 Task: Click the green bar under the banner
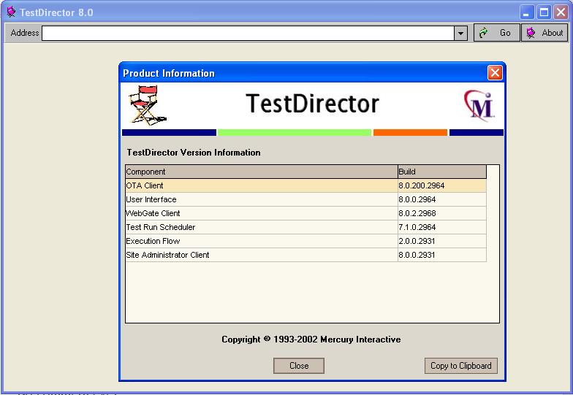(x=295, y=133)
